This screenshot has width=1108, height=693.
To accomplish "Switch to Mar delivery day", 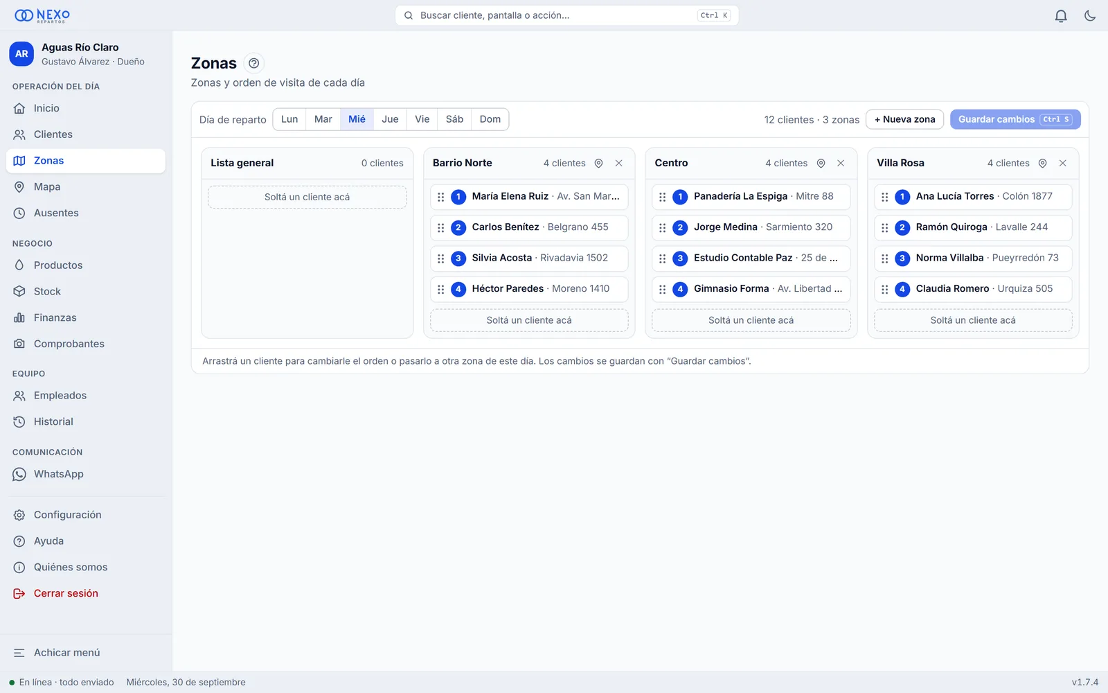I will tap(323, 119).
